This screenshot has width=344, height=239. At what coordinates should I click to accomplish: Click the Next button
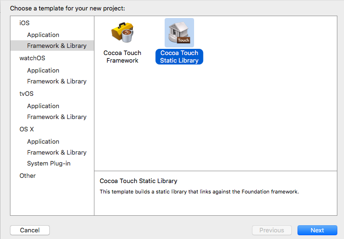(317, 230)
